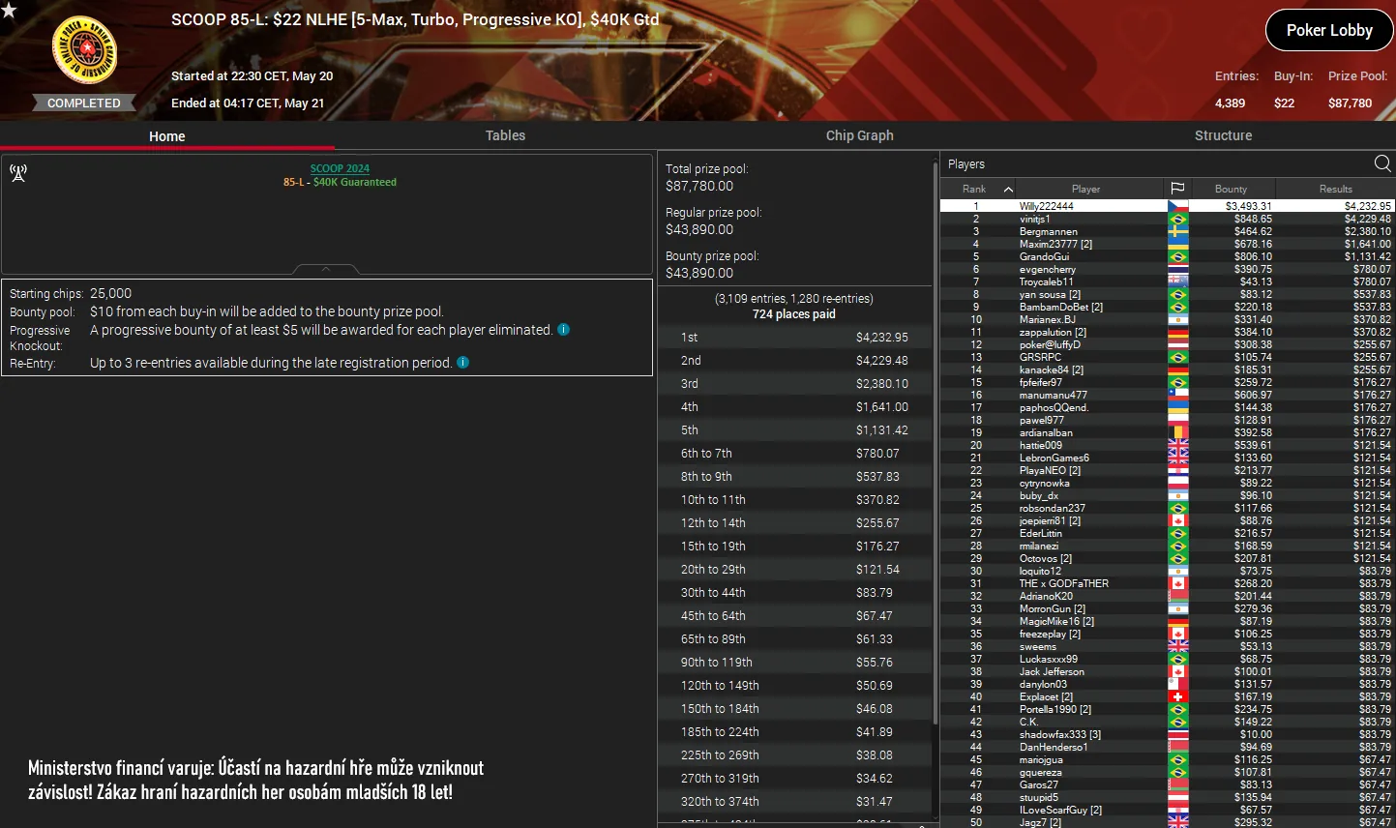
Task: Click the Total prize pool $87,780.00 value
Action: [699, 186]
